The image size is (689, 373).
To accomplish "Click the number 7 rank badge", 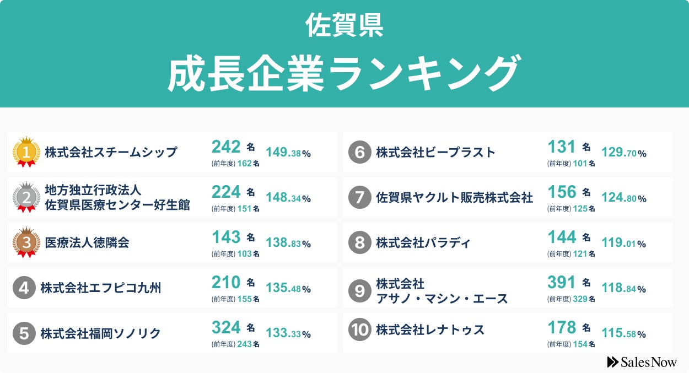I will pyautogui.click(x=360, y=197).
